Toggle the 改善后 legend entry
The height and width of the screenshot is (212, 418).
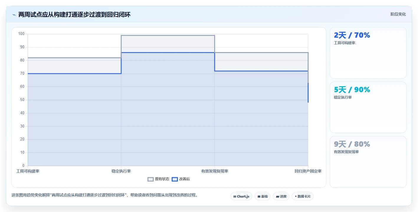coord(181,179)
